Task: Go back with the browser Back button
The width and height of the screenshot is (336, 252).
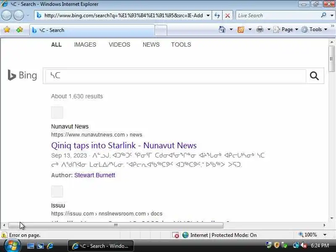Action: point(6,15)
